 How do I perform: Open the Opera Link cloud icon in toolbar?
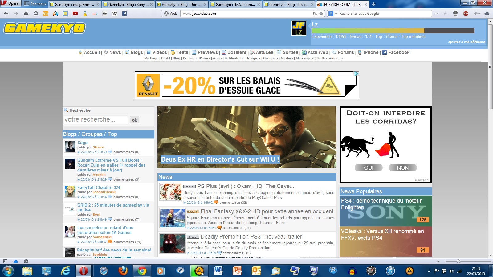487,14
